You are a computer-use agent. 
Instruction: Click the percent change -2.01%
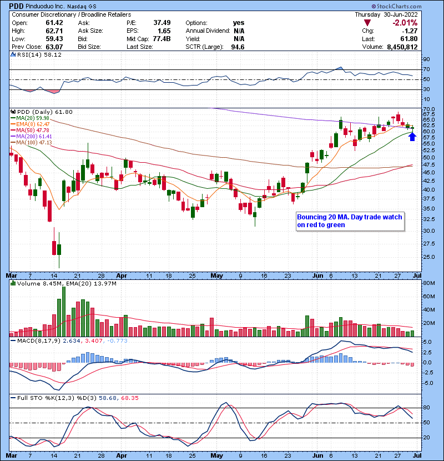tap(405, 23)
